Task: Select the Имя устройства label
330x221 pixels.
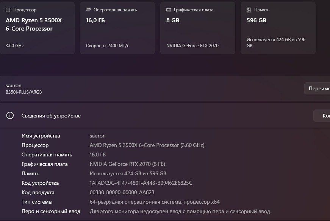Action: (x=41, y=136)
